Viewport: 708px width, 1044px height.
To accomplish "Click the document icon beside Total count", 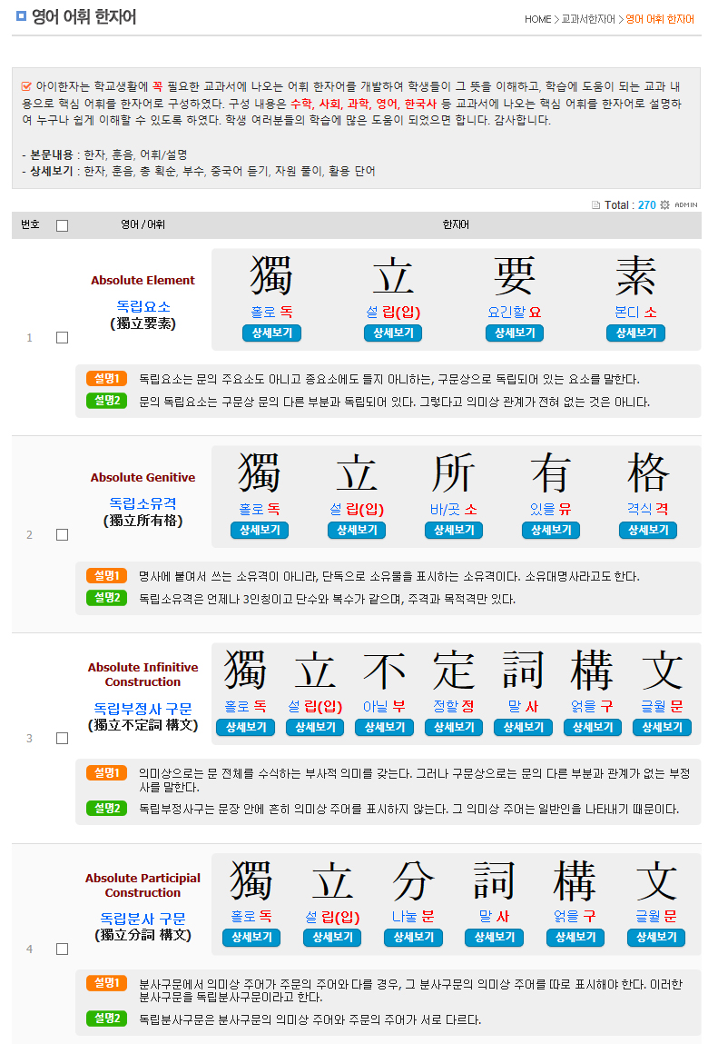I will coord(595,205).
